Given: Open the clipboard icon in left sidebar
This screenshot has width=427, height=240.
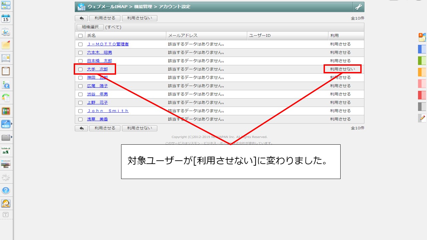Looking at the screenshot, I should pos(6,71).
